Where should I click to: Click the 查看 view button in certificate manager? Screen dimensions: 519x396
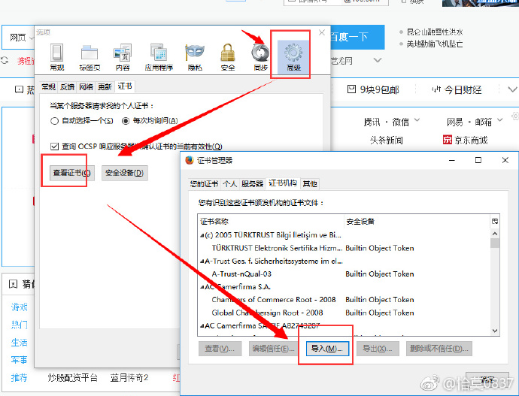click(x=220, y=349)
